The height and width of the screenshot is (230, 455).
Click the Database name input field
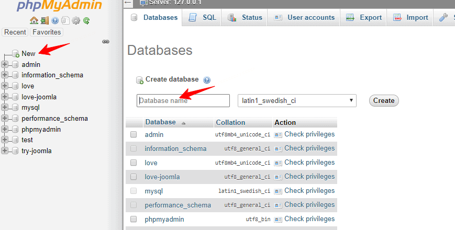(x=183, y=100)
